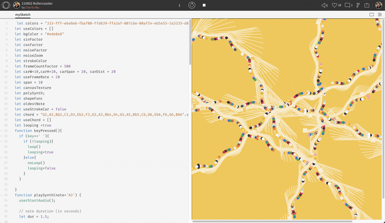385x223 pixels.
Task: Restart the sketch with reload icon
Action: (x=192, y=5)
